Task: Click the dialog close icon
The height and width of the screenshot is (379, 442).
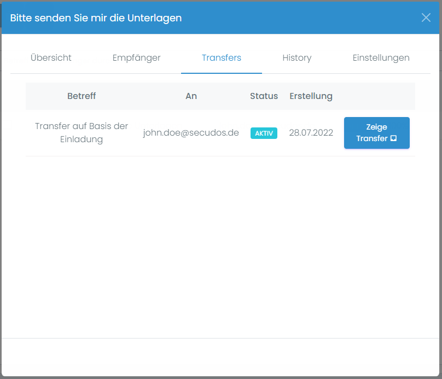Action: click(426, 18)
